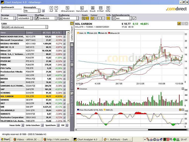The width and height of the screenshot is (189, 142).
Task: Toggle the Info on switch
Action: click(108, 18)
